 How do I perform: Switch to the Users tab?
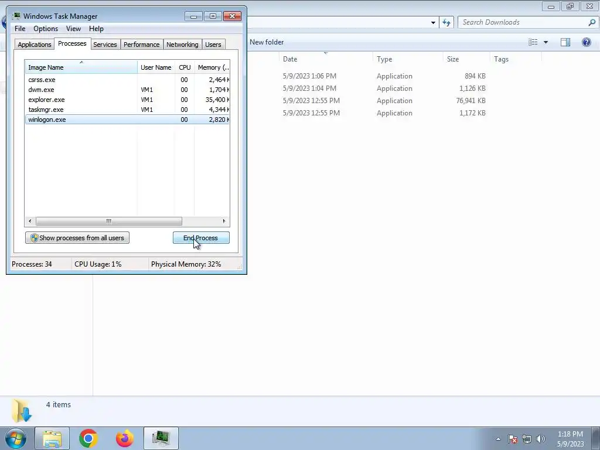click(213, 45)
